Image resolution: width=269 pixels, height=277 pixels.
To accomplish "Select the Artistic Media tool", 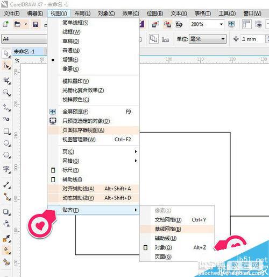I will [x=6, y=119].
